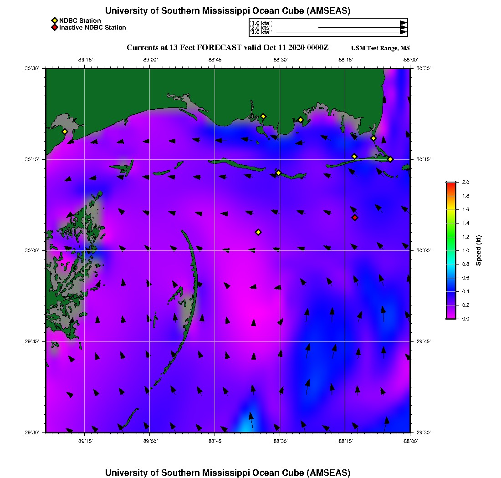This screenshot has height=478, width=501.
Task: Click the green 1.2 kt band of the colorbar
Action: pyautogui.click(x=451, y=237)
